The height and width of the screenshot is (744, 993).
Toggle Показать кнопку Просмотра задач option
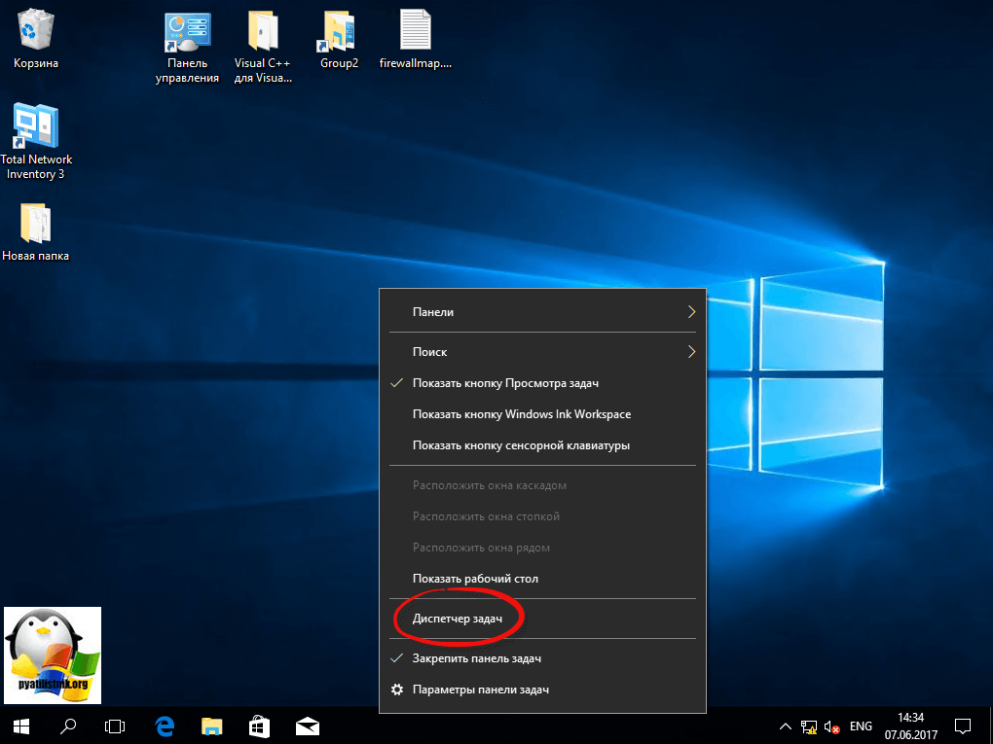tap(521, 383)
